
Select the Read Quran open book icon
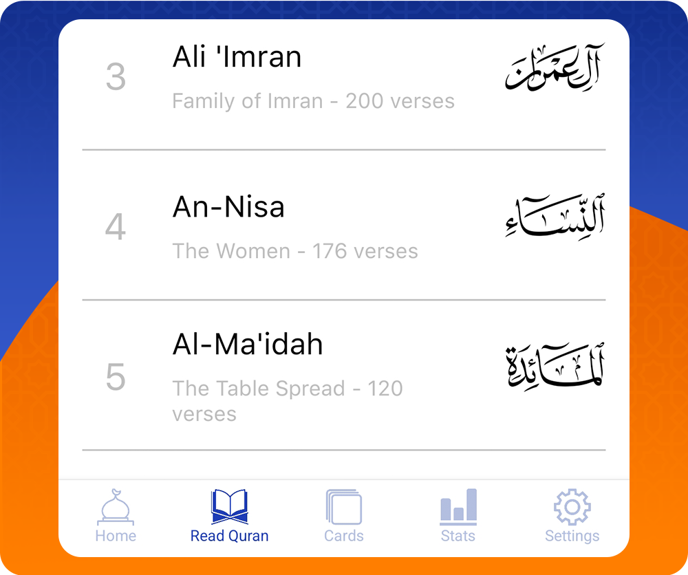click(x=229, y=506)
